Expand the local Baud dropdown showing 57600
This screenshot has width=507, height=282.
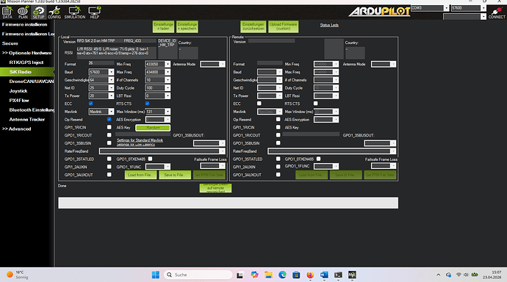[x=111, y=72]
